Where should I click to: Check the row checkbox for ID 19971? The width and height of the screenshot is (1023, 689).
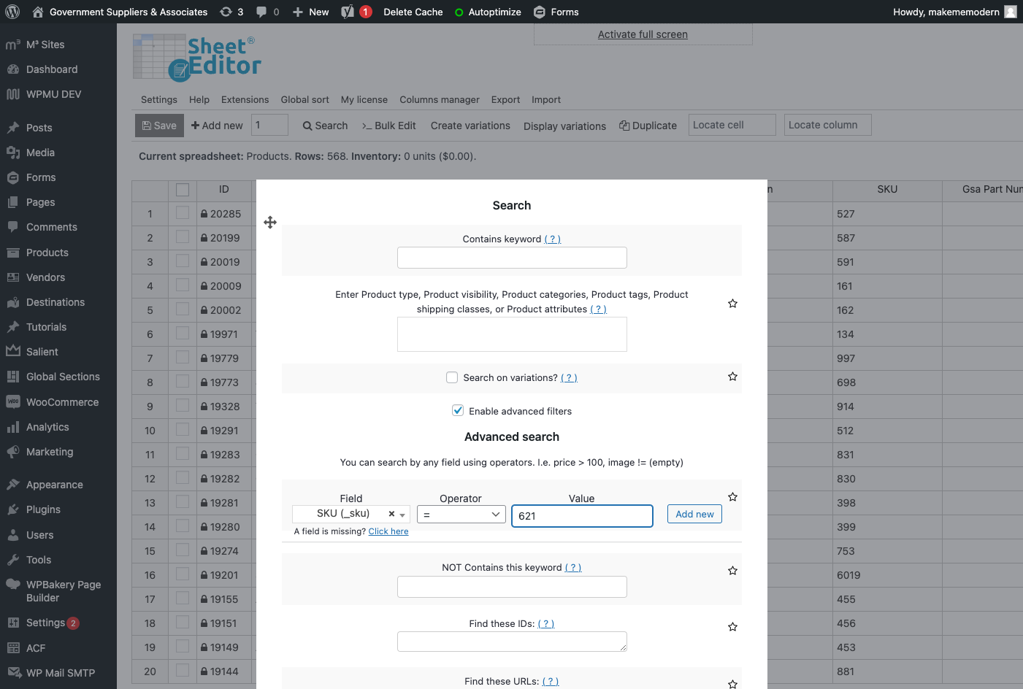coord(183,334)
